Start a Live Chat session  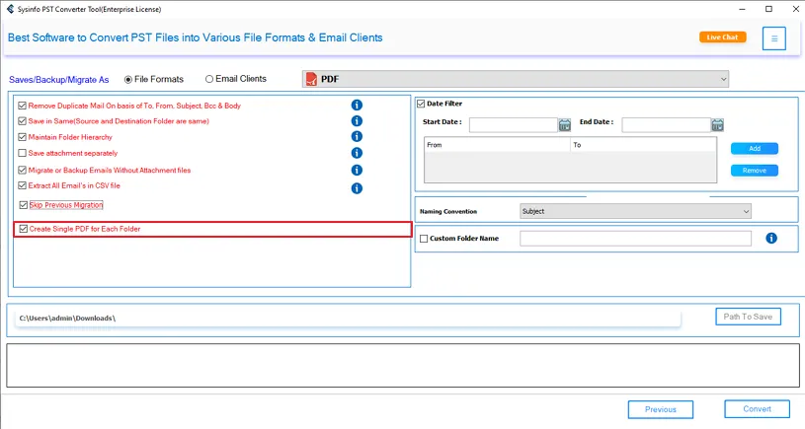tap(722, 37)
